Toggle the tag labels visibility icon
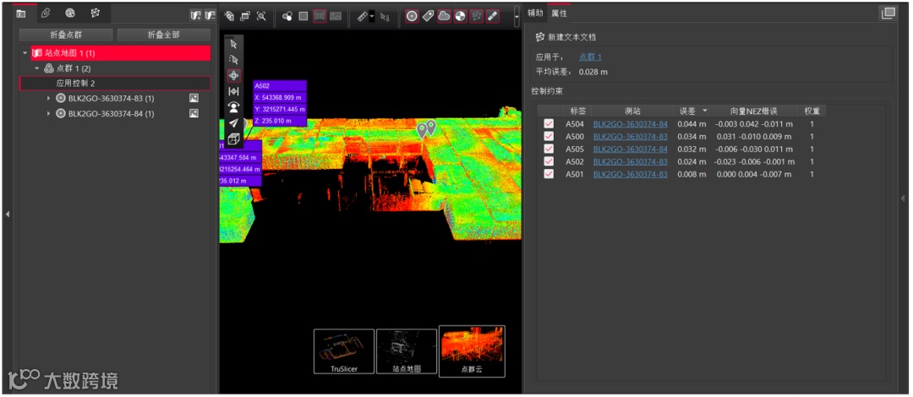Image resolution: width=913 pixels, height=397 pixels. point(428,16)
